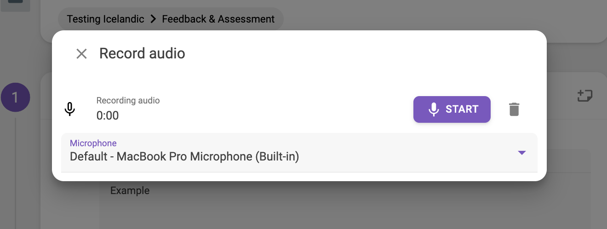Click the white microphone icon inside START
The image size is (607, 229).
(x=433, y=109)
